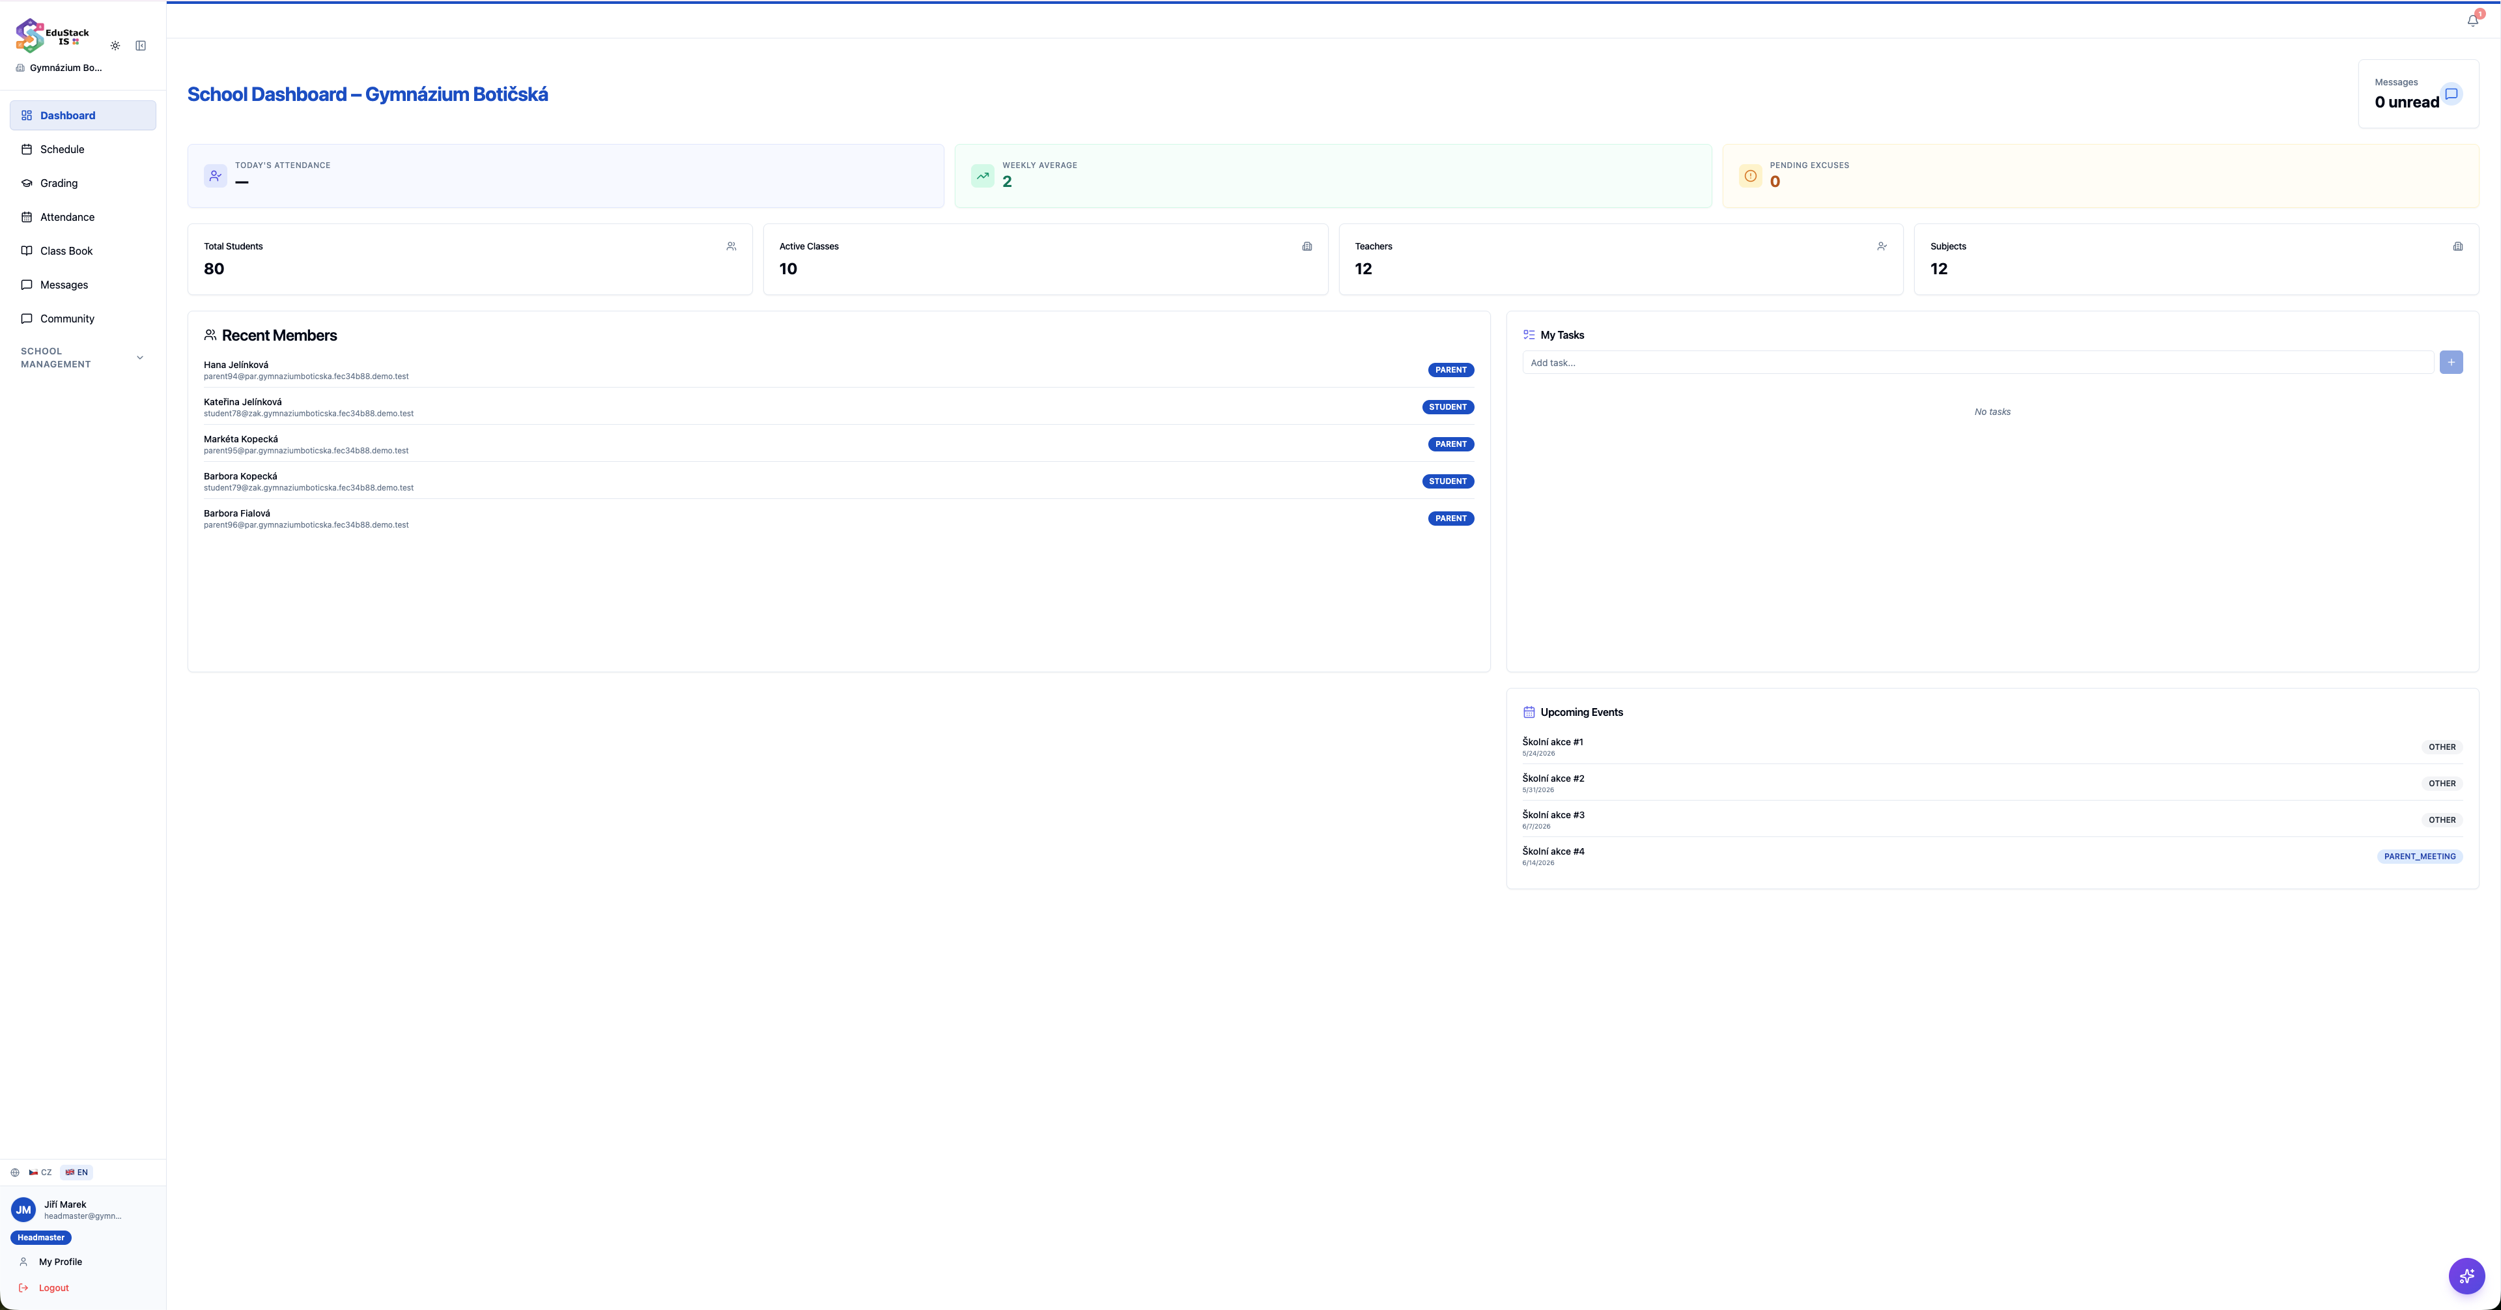Open Community in the sidebar

83,319
